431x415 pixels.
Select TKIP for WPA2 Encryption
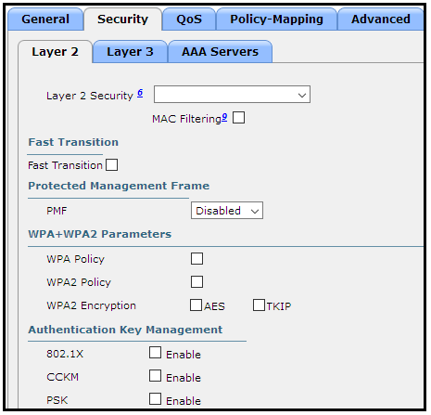pyautogui.click(x=259, y=305)
